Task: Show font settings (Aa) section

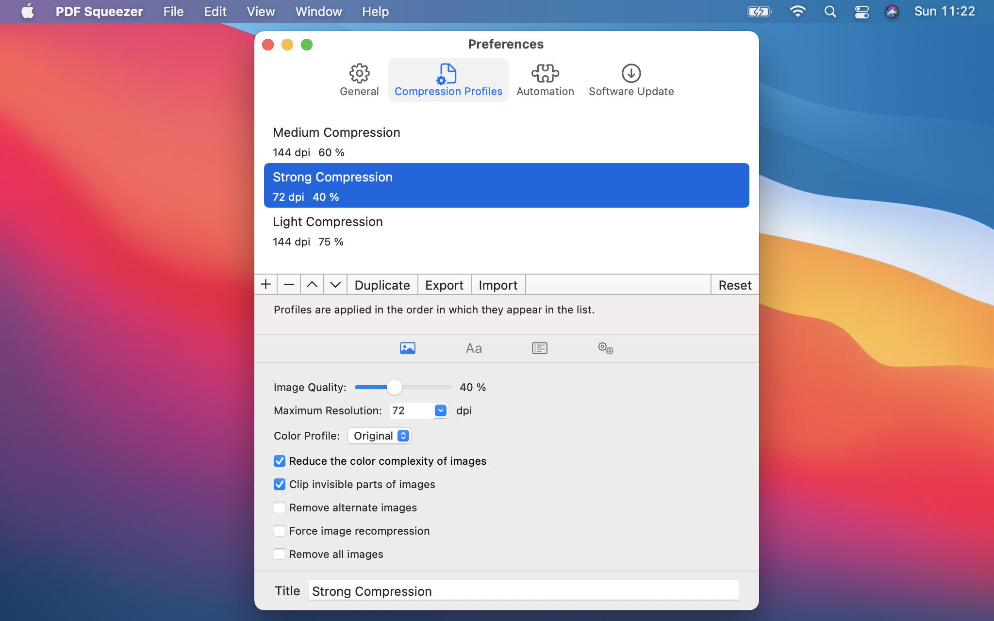Action: click(x=474, y=348)
